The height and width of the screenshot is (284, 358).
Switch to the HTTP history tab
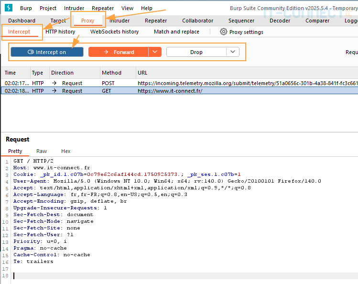[x=60, y=32]
